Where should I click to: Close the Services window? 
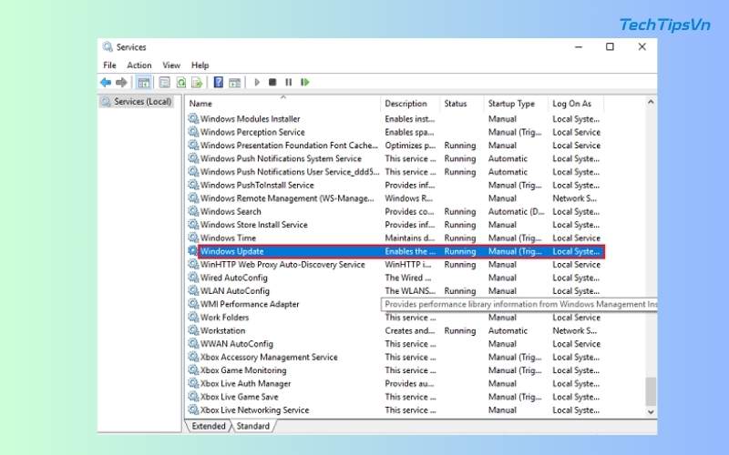[642, 47]
